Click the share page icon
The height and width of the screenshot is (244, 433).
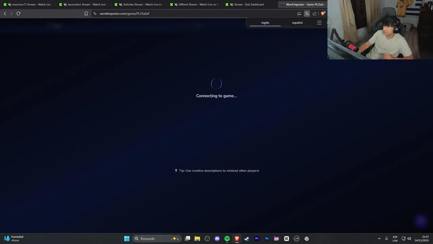(315, 14)
